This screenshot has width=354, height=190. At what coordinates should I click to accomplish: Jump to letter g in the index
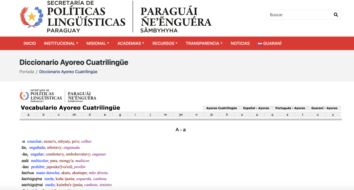point(120,115)
